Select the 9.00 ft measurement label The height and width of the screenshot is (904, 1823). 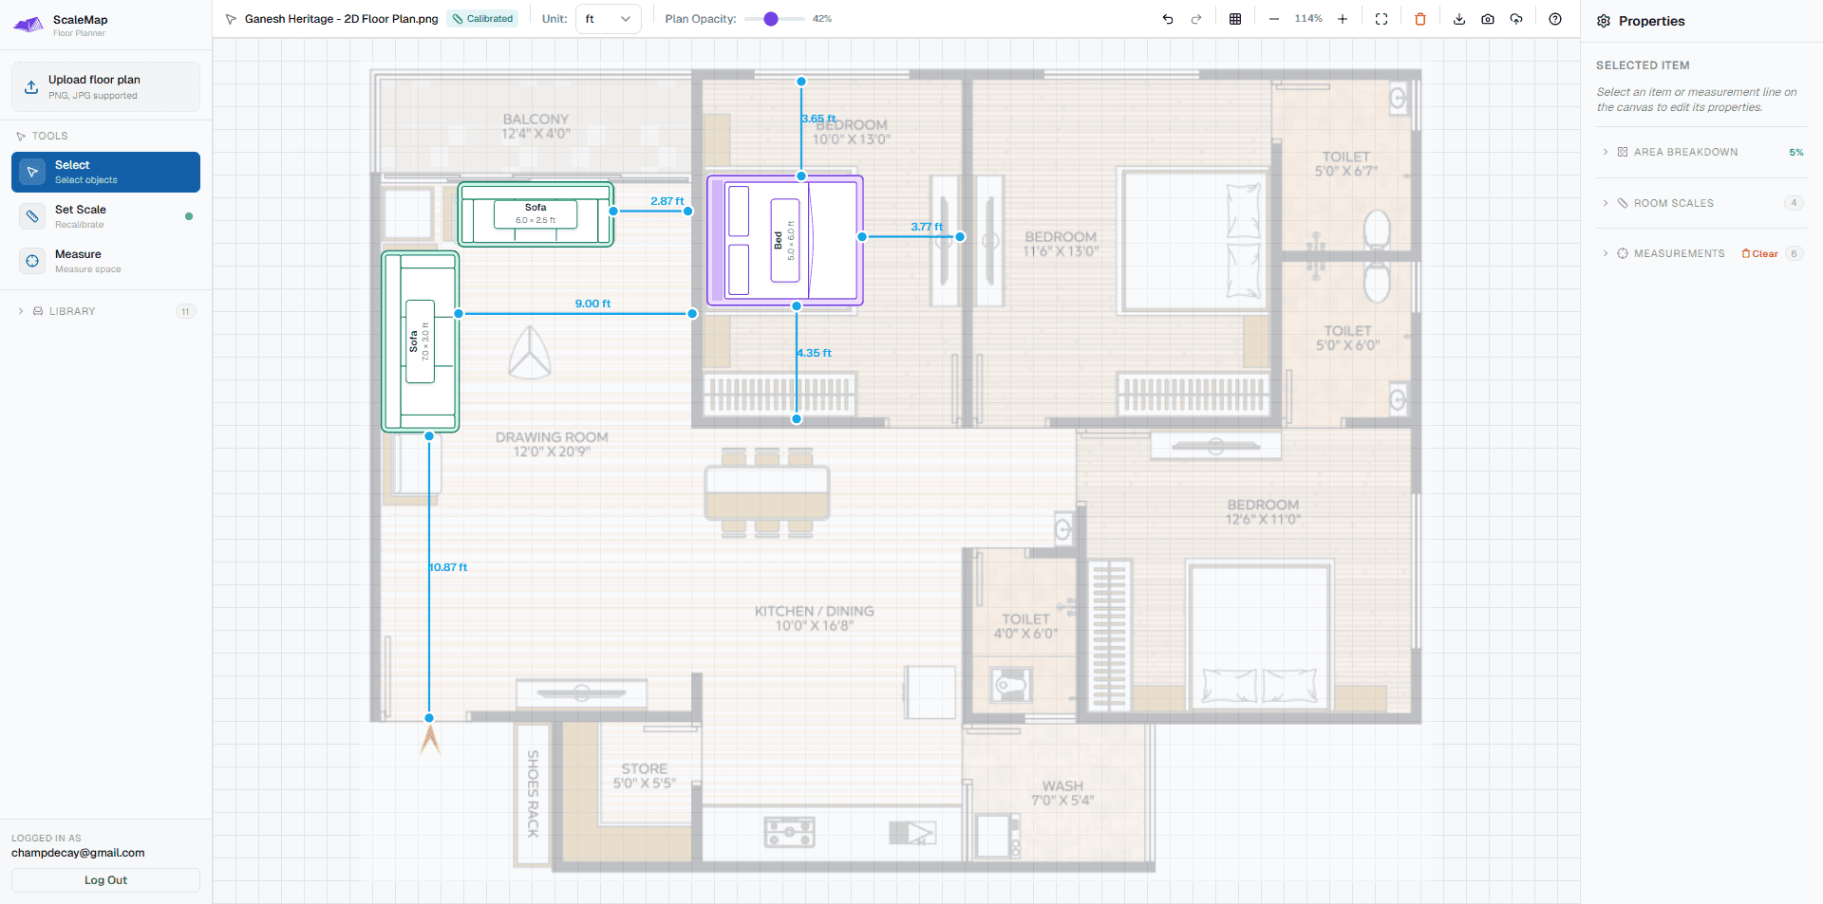(x=592, y=304)
